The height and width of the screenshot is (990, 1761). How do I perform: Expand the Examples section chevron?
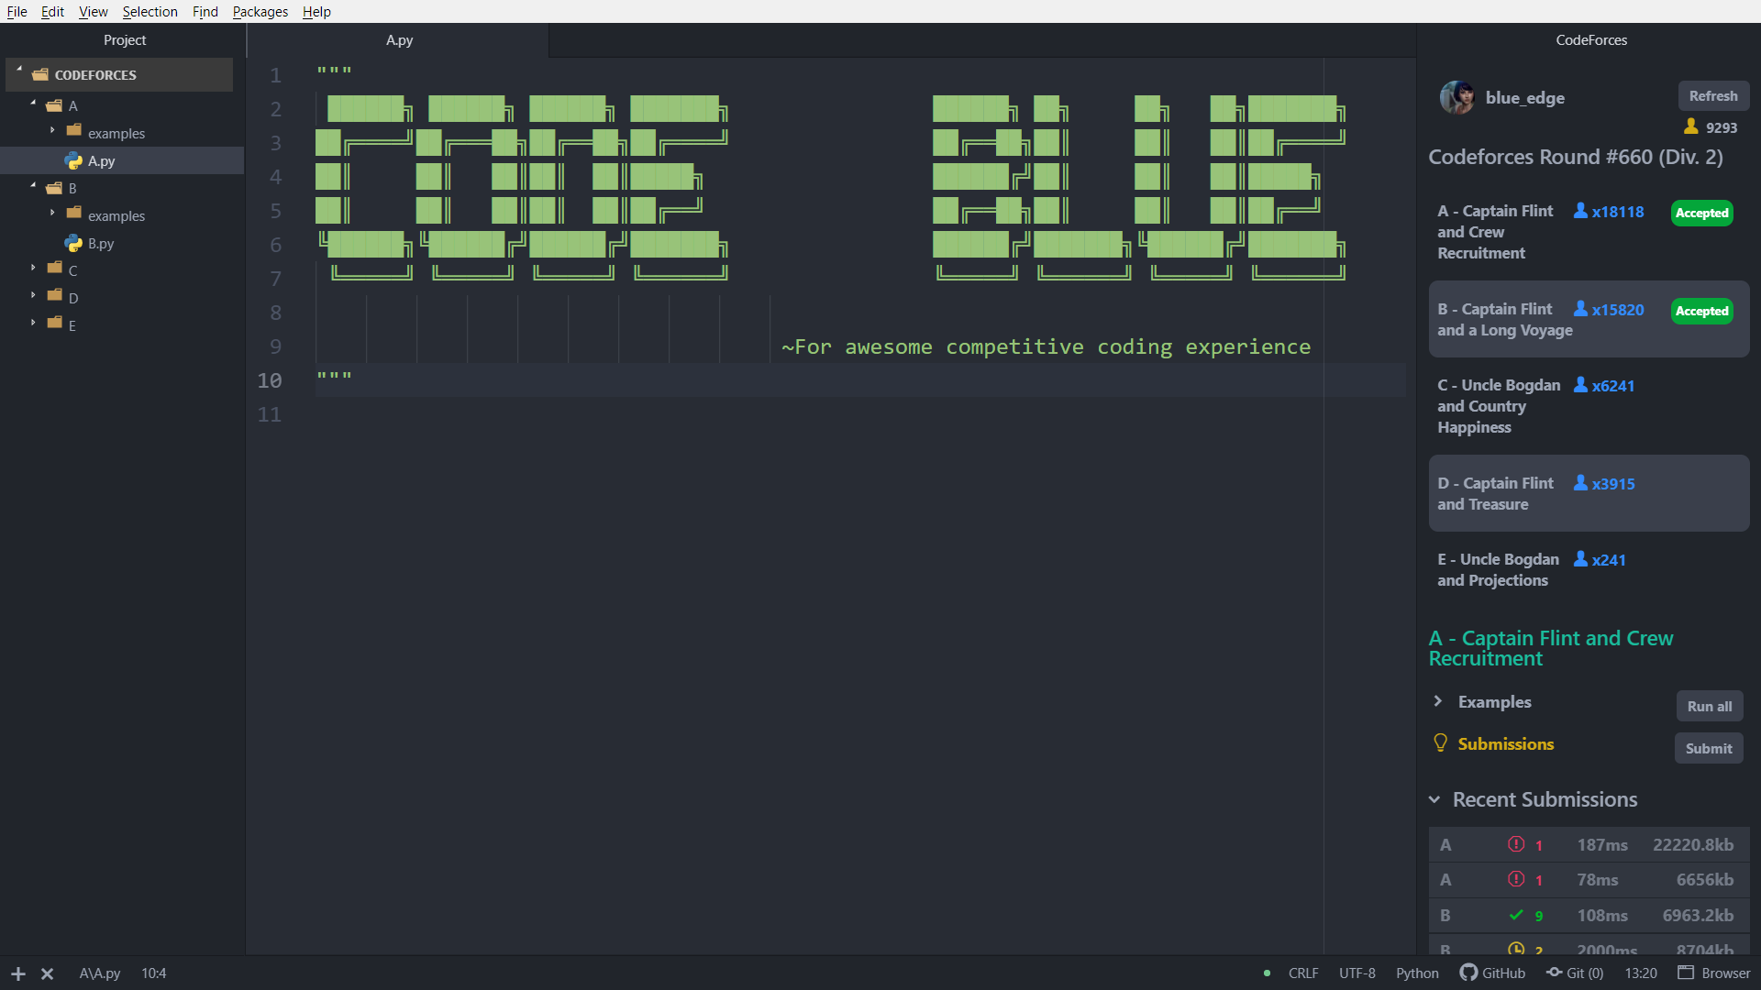pyautogui.click(x=1437, y=701)
